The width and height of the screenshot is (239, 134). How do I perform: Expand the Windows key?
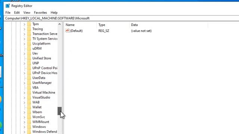coord(24,127)
